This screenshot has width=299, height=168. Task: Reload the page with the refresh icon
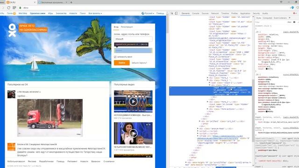coord(8,7)
